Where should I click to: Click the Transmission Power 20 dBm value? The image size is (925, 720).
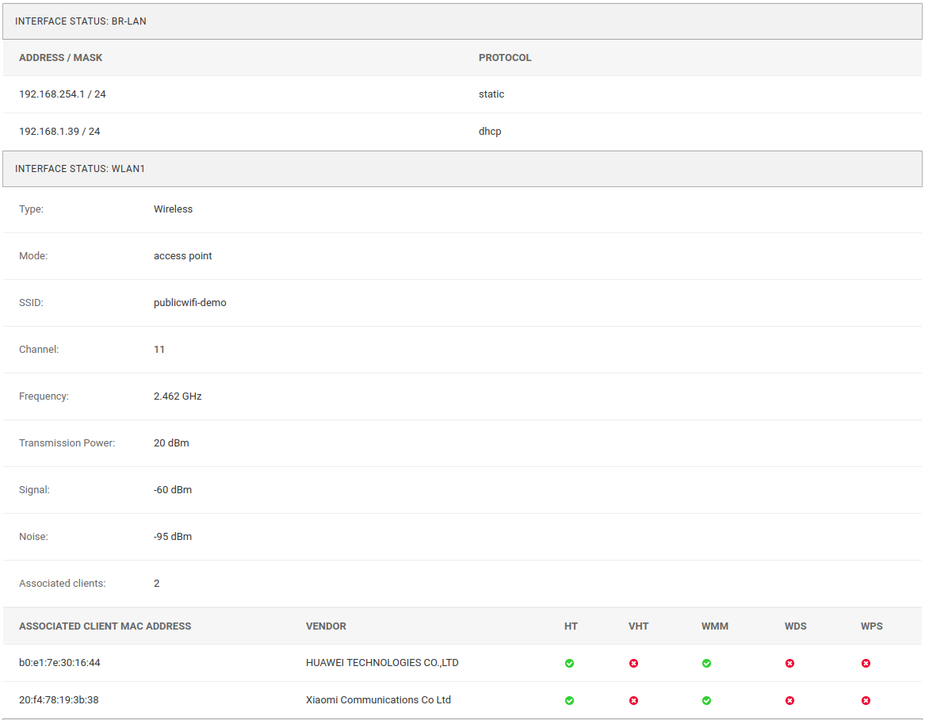pyautogui.click(x=171, y=442)
